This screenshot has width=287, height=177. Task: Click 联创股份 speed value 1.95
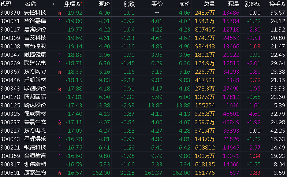[x=255, y=89]
